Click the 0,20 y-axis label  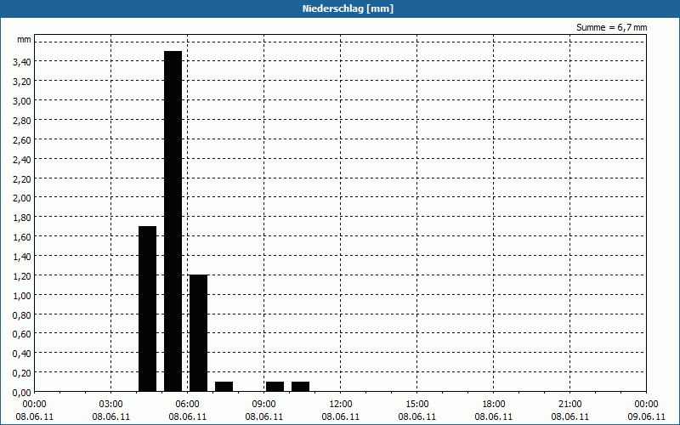coord(22,373)
